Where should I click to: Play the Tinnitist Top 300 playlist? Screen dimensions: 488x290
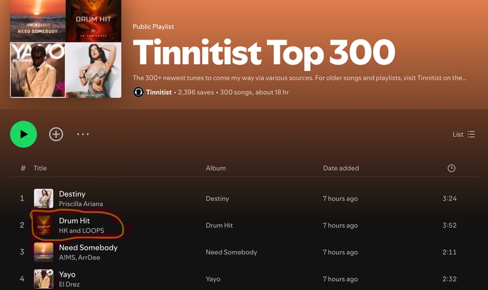[24, 134]
